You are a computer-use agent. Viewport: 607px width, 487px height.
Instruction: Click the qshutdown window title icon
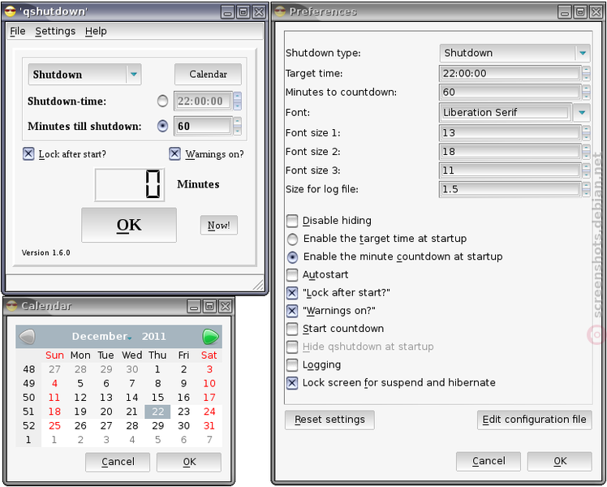click(11, 11)
